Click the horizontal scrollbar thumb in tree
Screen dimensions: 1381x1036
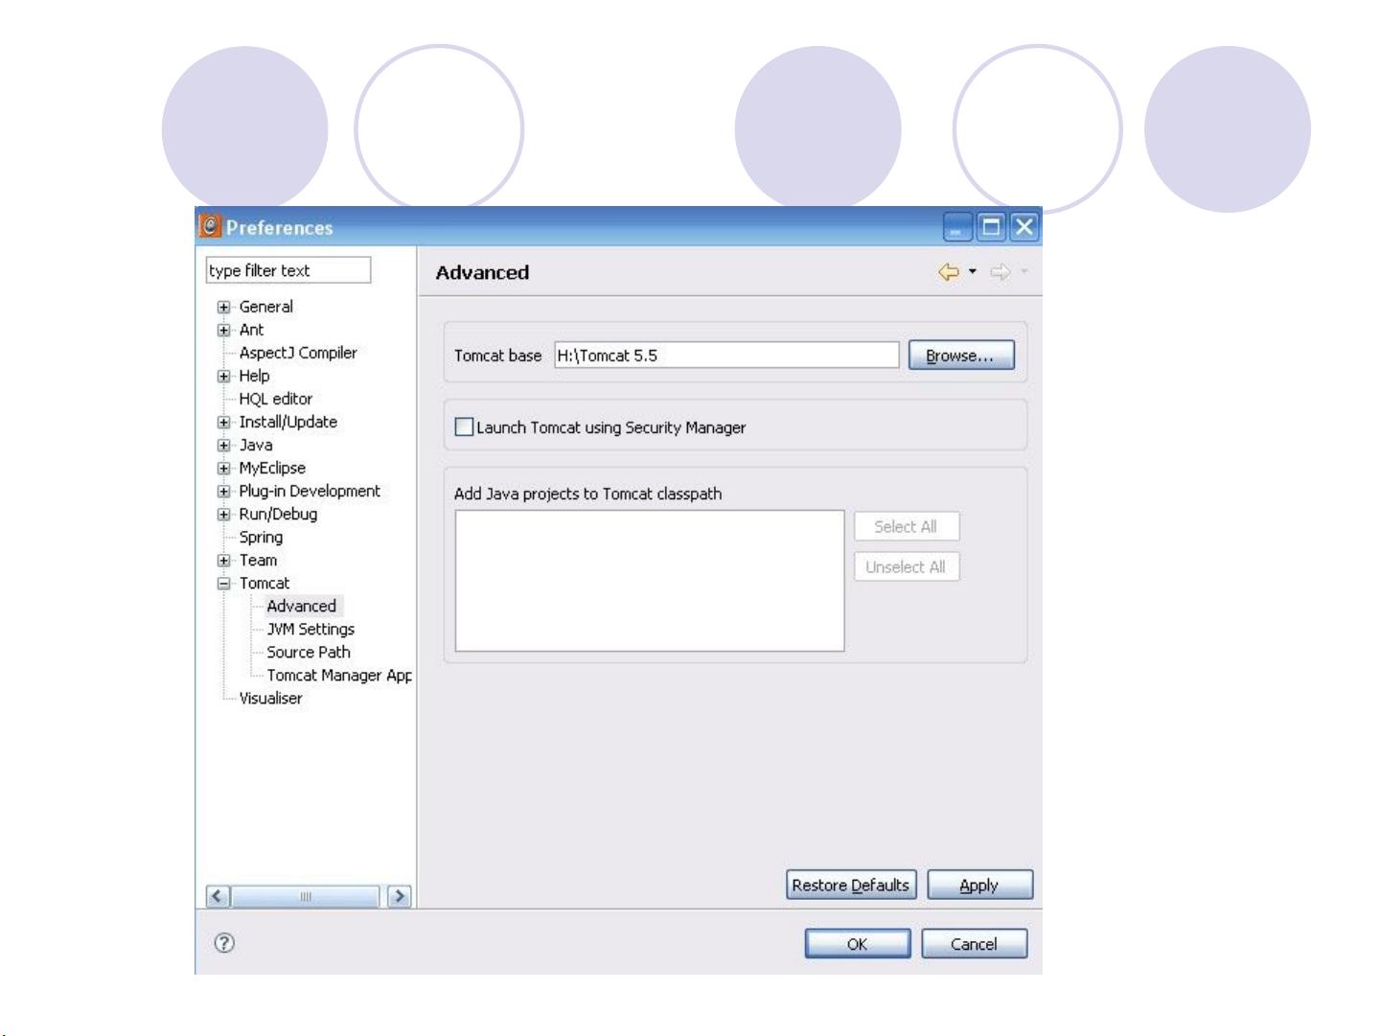click(x=306, y=896)
